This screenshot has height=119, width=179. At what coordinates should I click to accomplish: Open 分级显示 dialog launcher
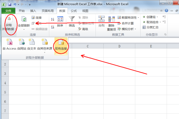(165, 35)
